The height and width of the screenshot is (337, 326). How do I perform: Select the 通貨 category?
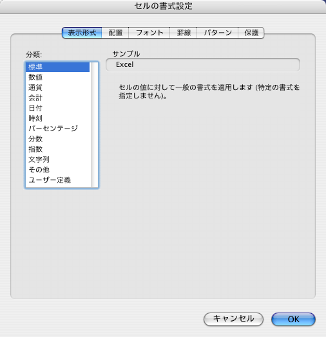[x=58, y=87]
